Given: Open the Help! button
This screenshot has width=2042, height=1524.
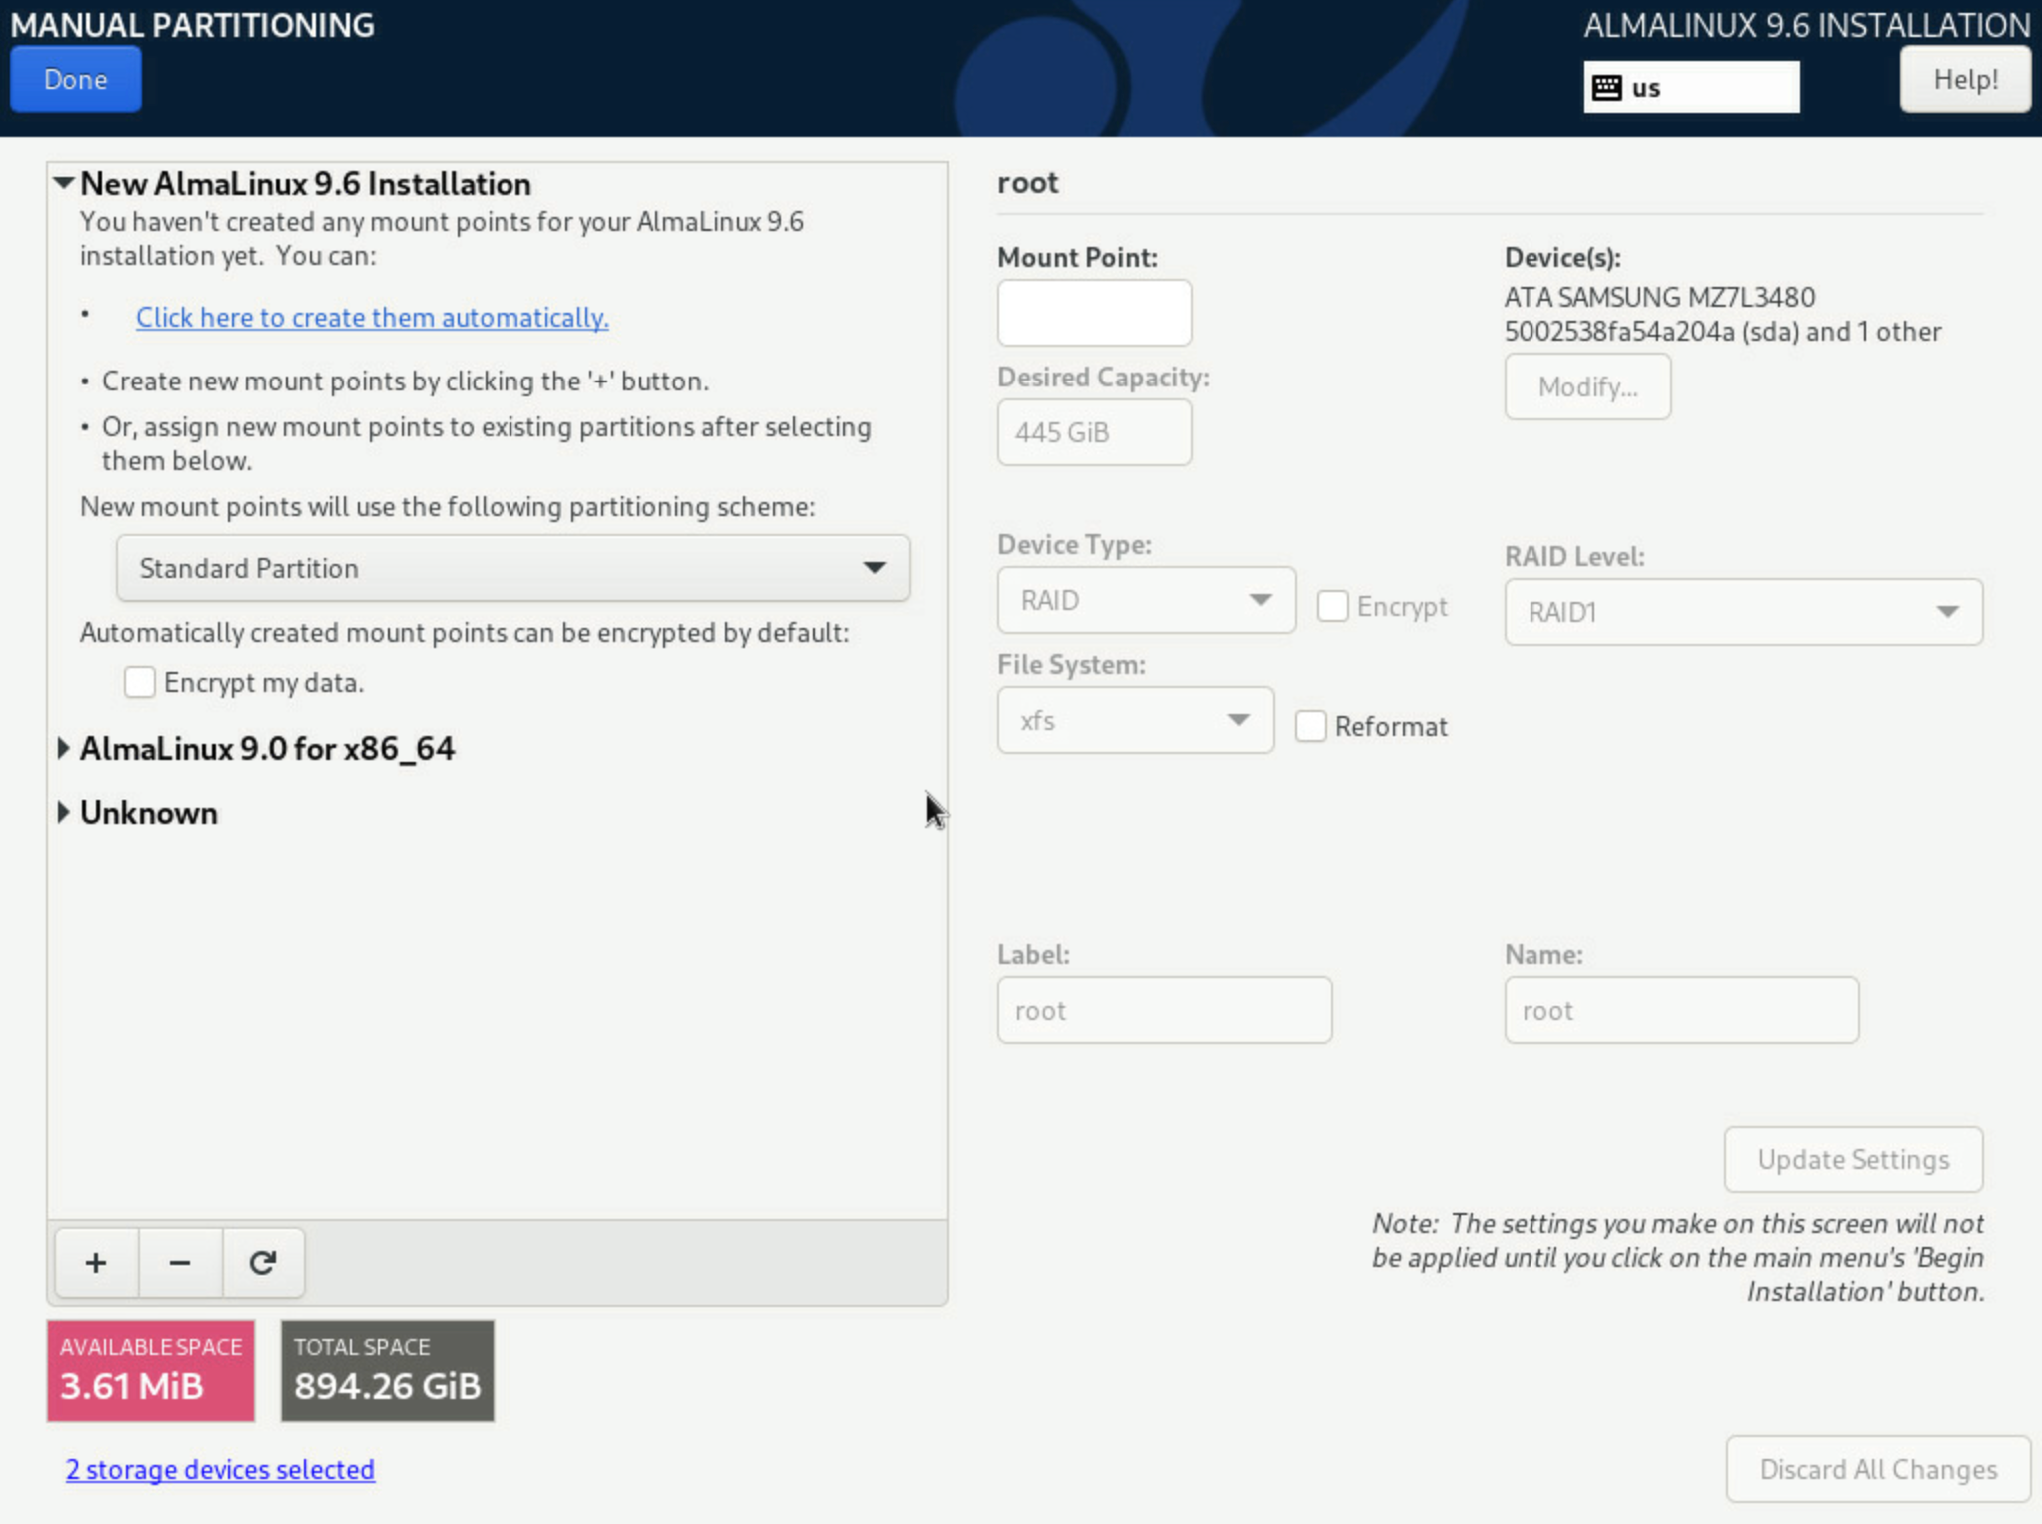Looking at the screenshot, I should pyautogui.click(x=1965, y=79).
